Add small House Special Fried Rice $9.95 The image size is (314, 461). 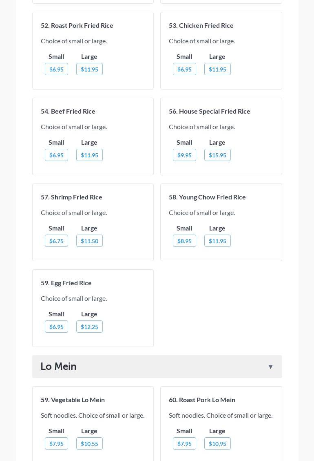pos(184,155)
